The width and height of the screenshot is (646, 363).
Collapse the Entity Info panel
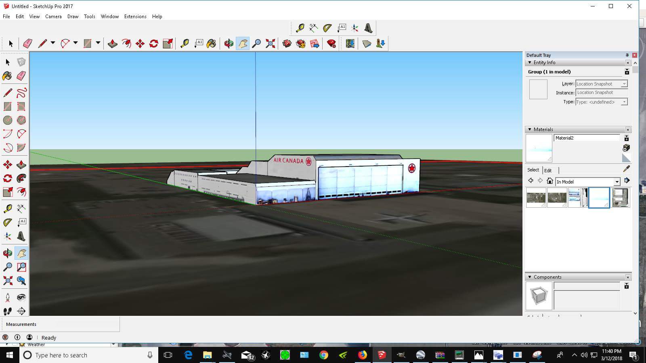(x=530, y=63)
